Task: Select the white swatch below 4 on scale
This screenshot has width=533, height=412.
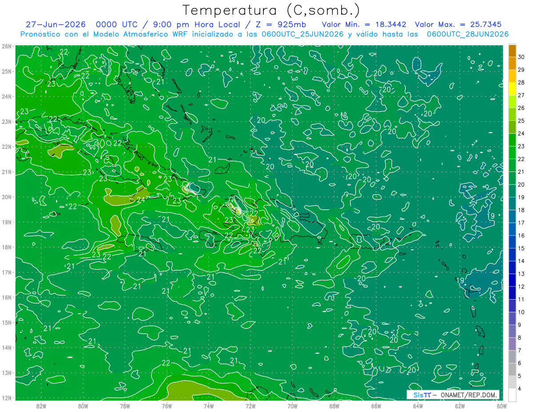Action: 512,394
